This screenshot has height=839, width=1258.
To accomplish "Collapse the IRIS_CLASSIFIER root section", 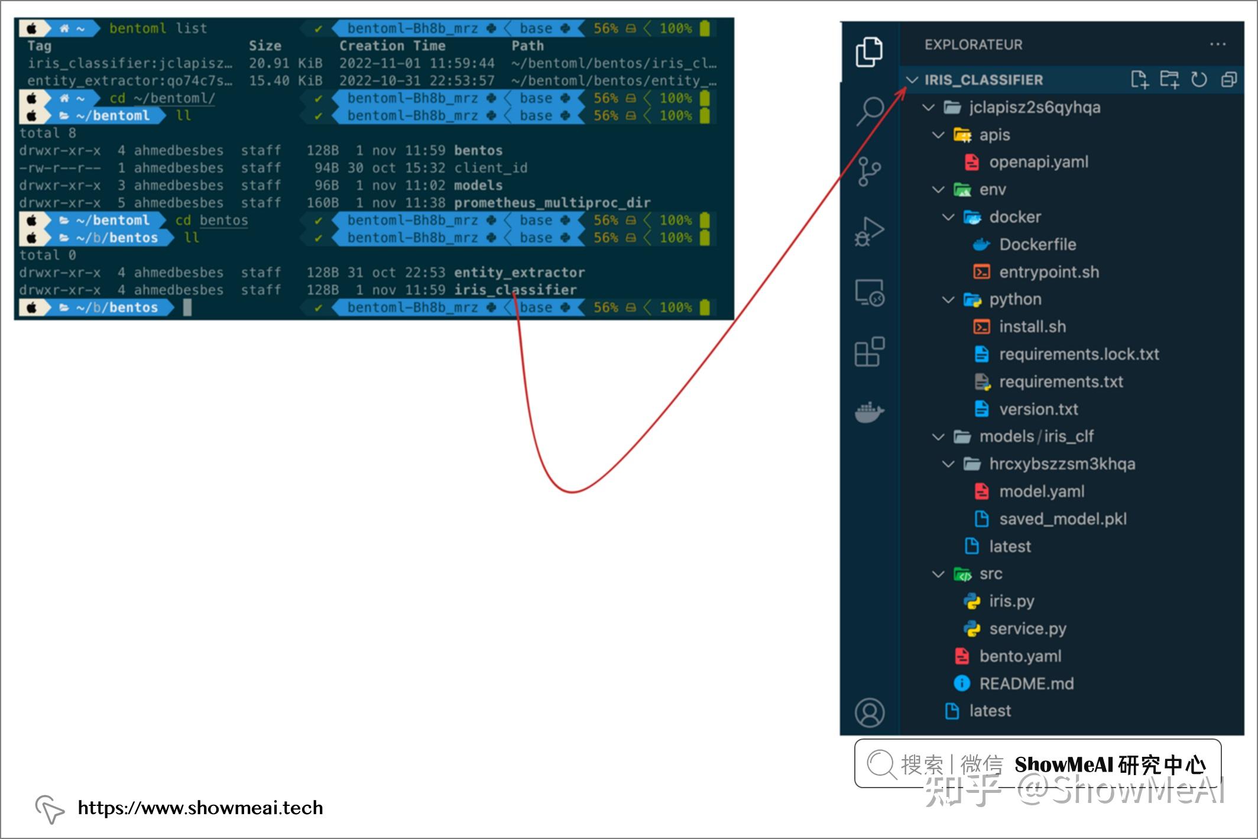I will click(x=913, y=80).
